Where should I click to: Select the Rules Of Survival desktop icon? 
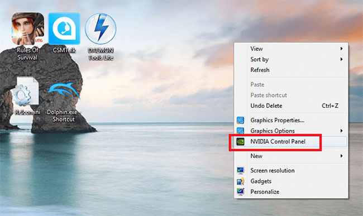[x=28, y=29]
